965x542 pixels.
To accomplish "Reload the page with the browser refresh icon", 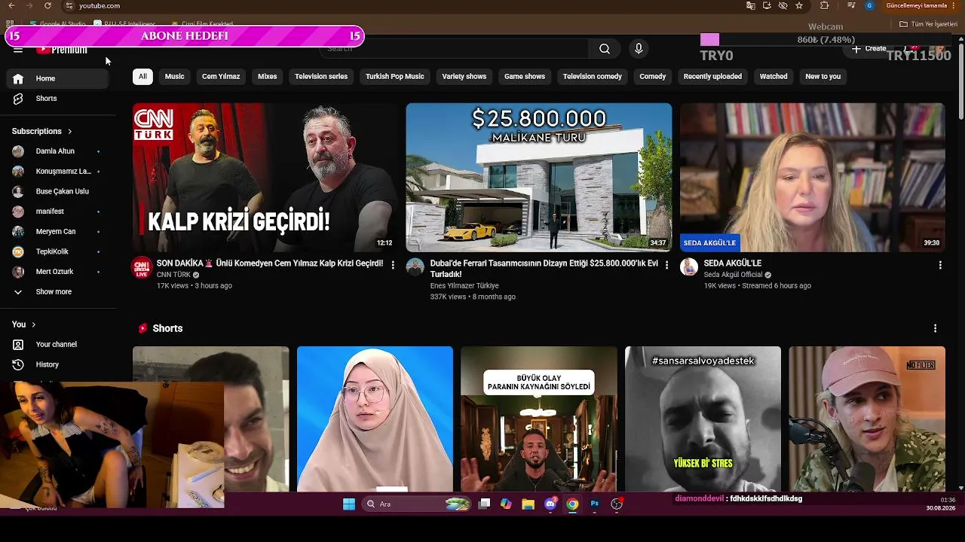I will 47,5.
